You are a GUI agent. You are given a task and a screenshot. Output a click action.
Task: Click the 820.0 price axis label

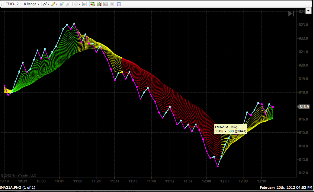[303, 65]
